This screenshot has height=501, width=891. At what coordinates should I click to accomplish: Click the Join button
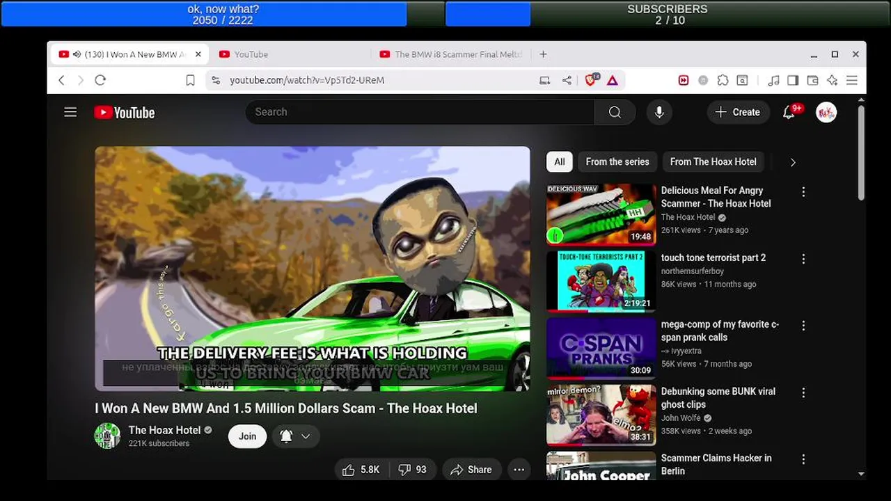248,436
